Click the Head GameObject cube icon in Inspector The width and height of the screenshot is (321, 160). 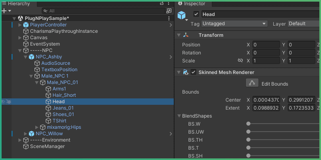coord(183,16)
